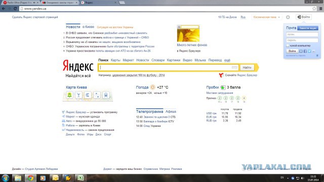
Task: Select the Телепрограмма tab
Action: click(x=150, y=111)
